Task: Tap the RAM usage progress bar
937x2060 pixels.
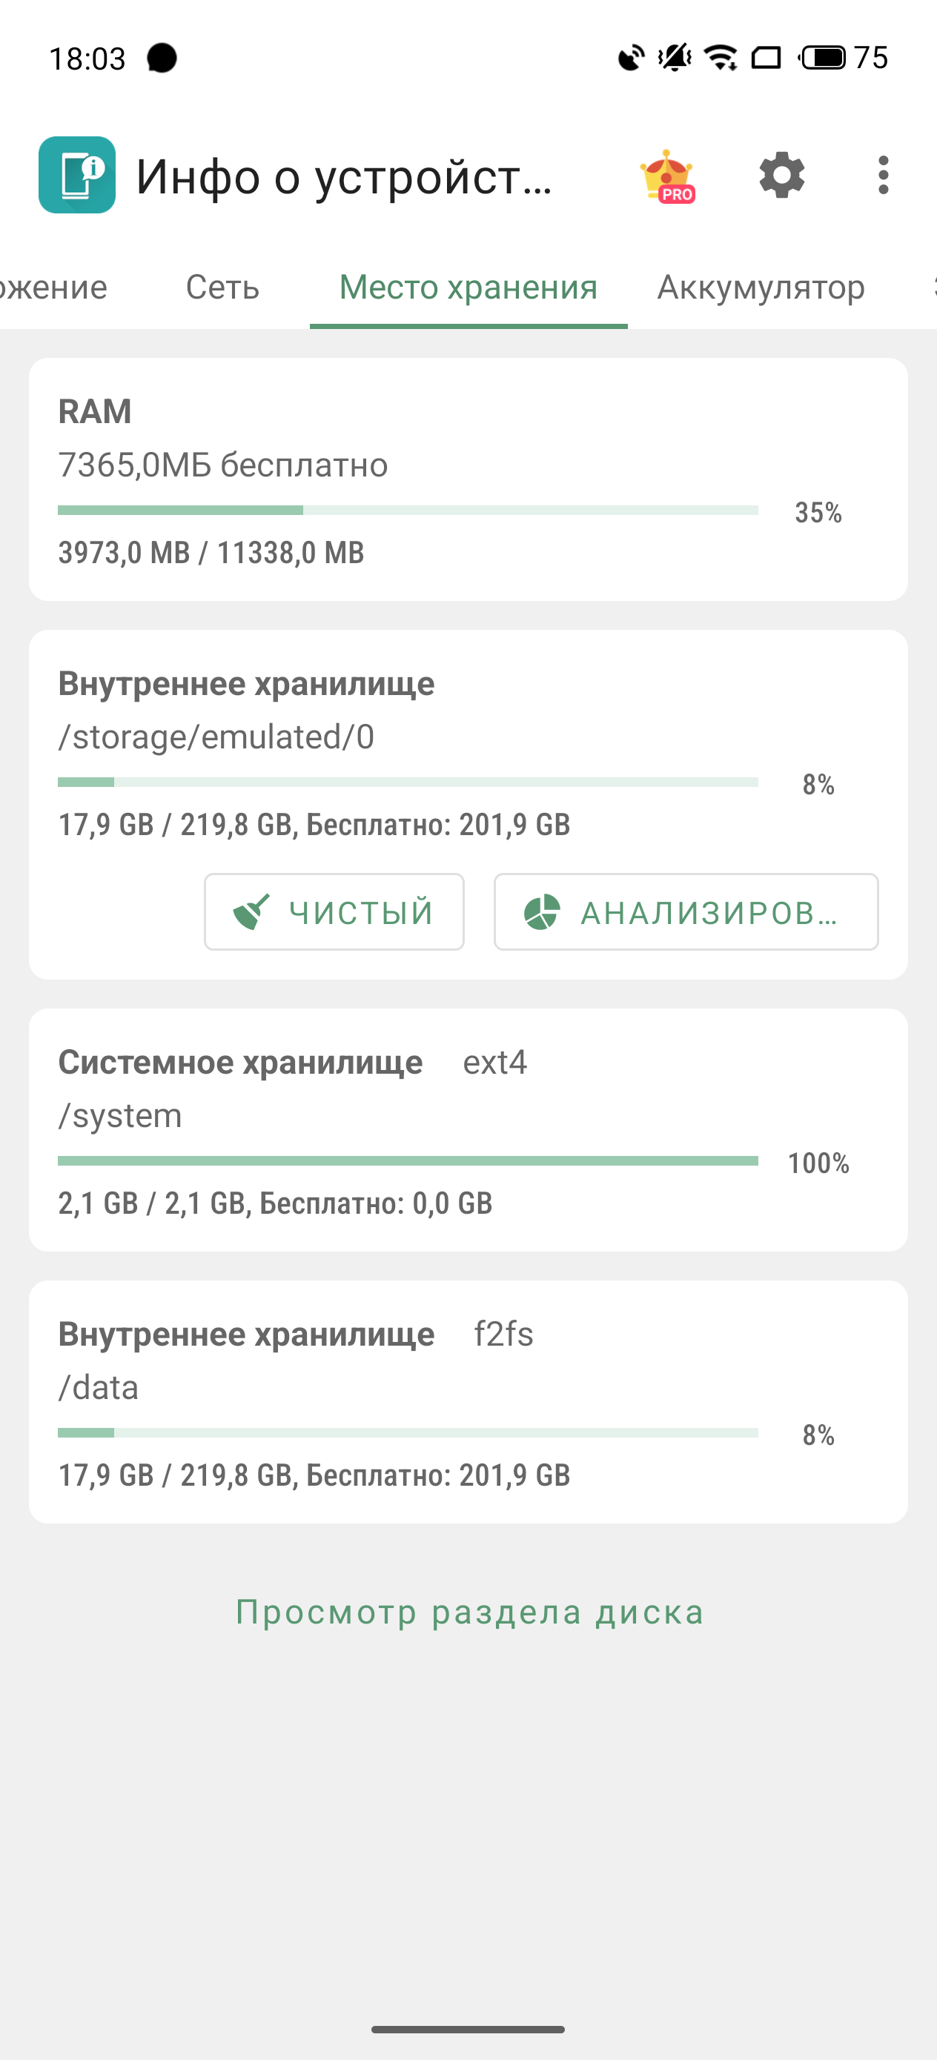Action: click(407, 511)
